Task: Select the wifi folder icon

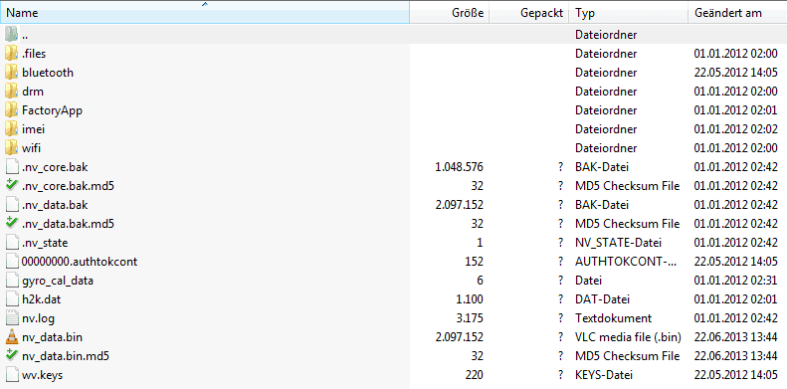Action: (11, 148)
